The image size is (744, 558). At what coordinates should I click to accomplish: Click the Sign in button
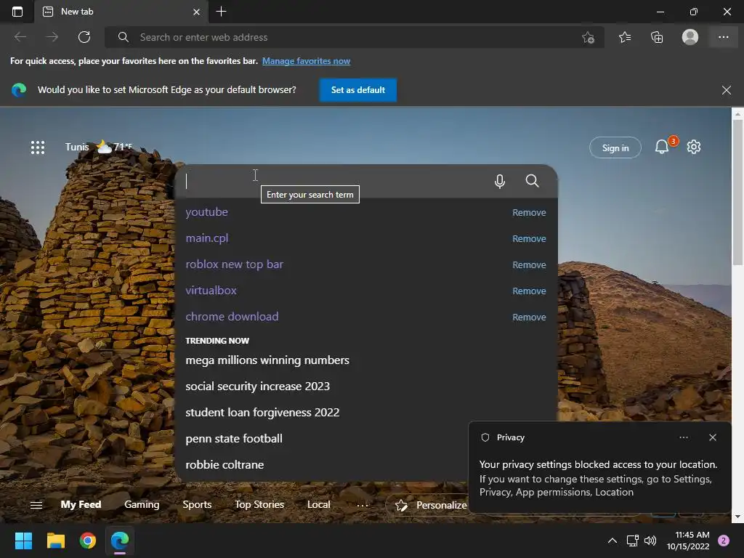tap(615, 147)
